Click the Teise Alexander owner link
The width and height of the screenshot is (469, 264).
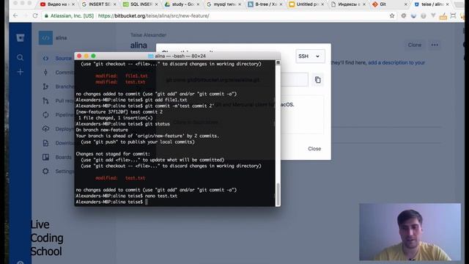pos(148,35)
